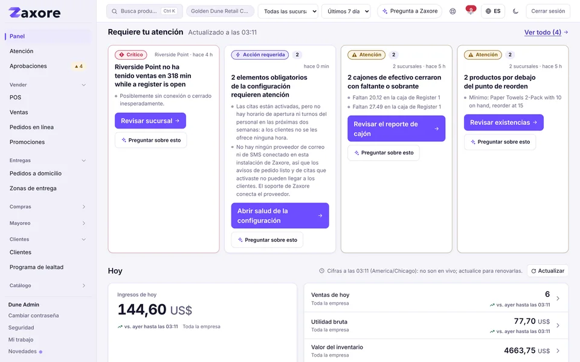Click Riverside Point no ha tenido ventas title

click(x=153, y=76)
